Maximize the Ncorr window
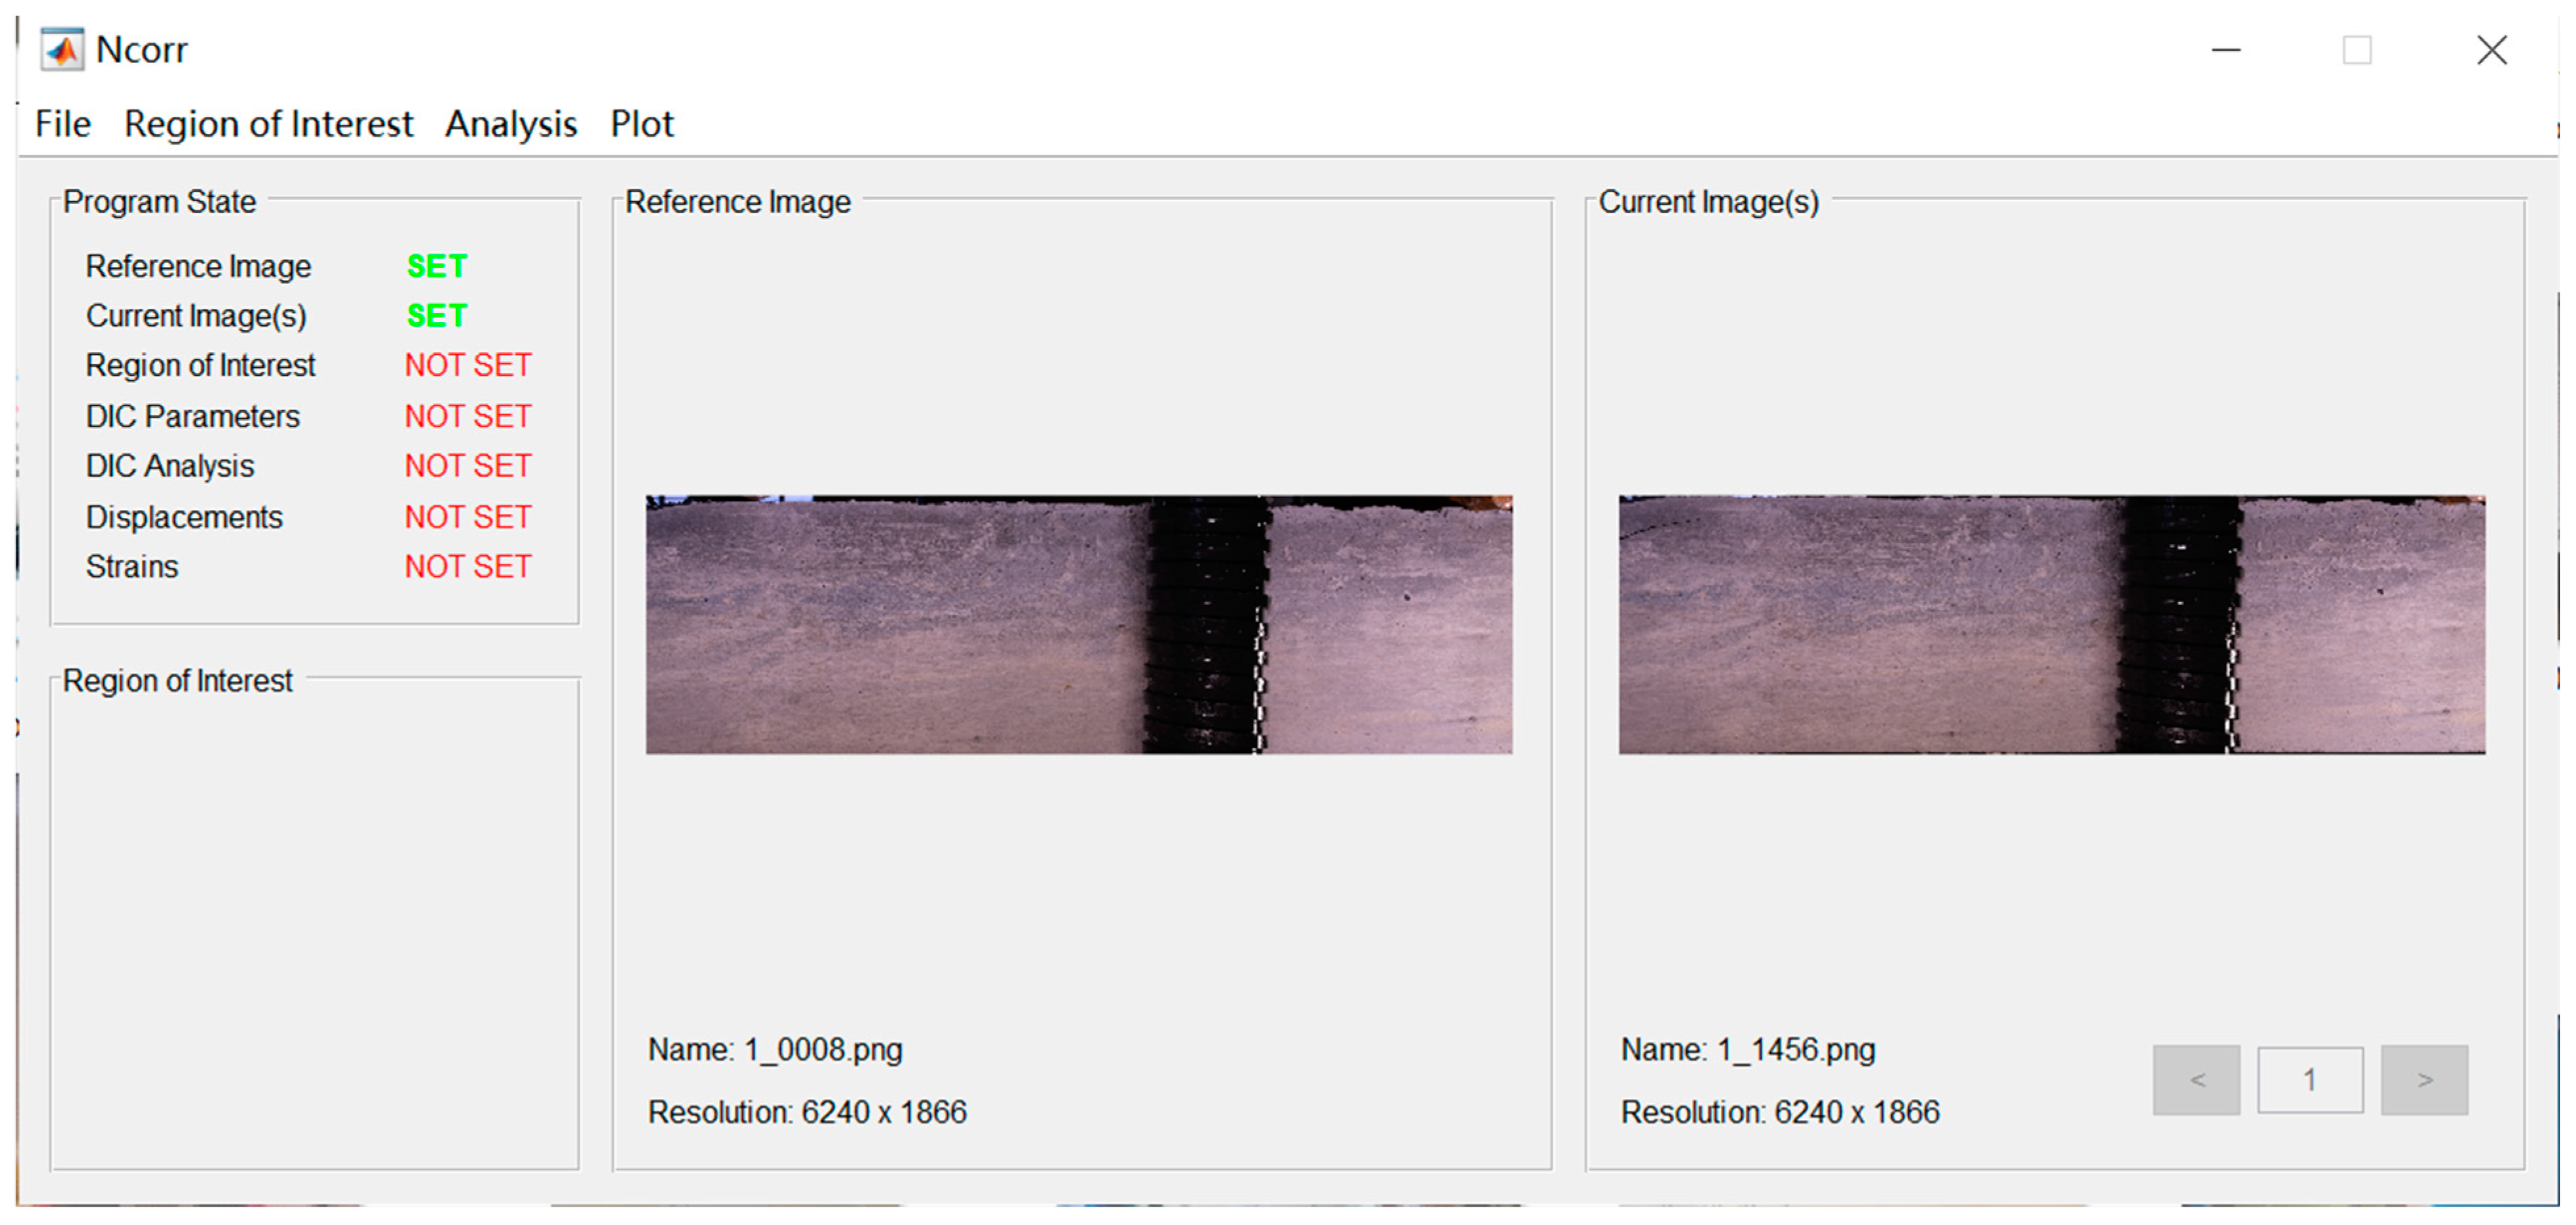 [x=2357, y=50]
